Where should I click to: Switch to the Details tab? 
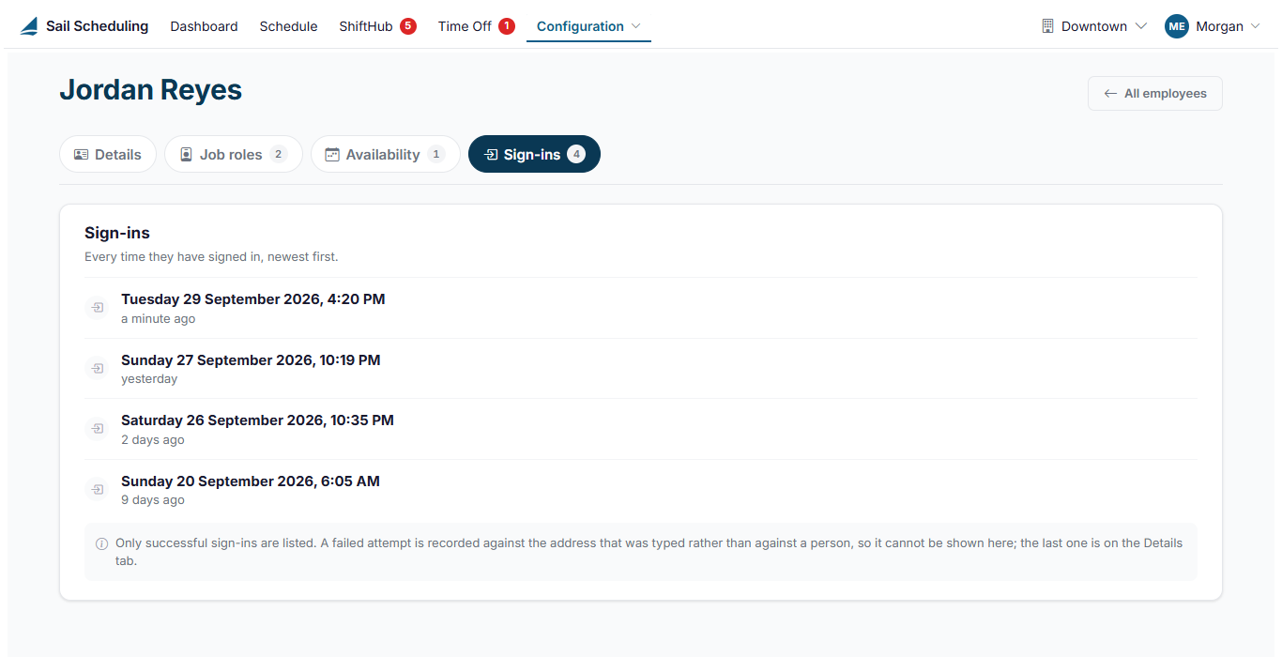(x=108, y=155)
